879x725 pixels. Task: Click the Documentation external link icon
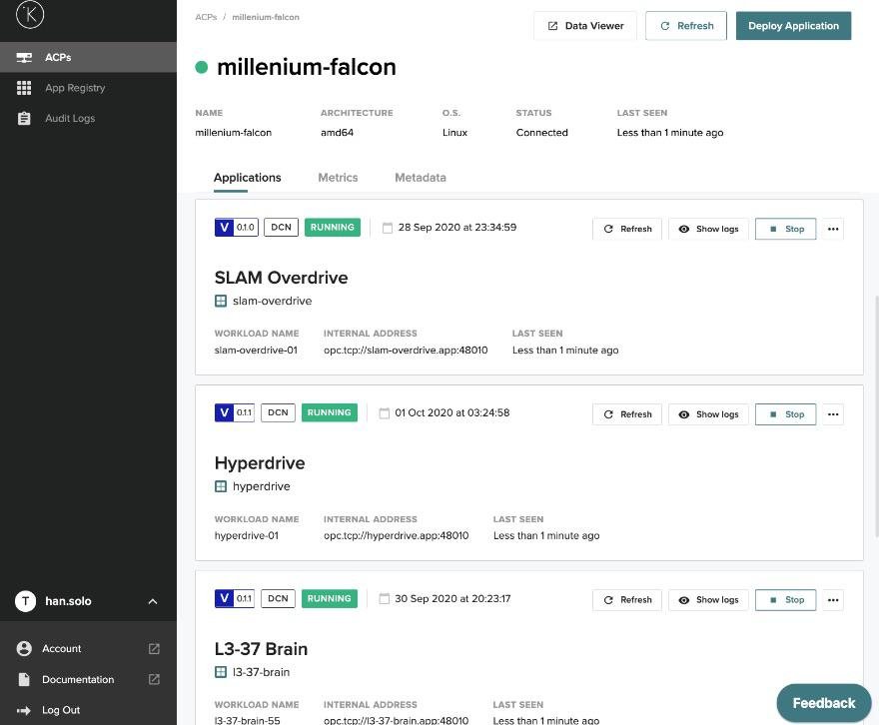tap(154, 680)
